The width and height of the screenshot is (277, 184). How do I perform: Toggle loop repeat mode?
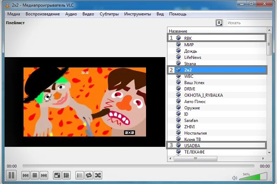click(89, 175)
